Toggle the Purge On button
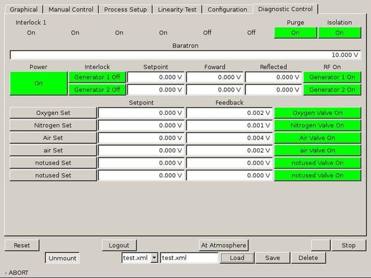Image resolution: width=371 pixels, height=278 pixels. [x=295, y=33]
